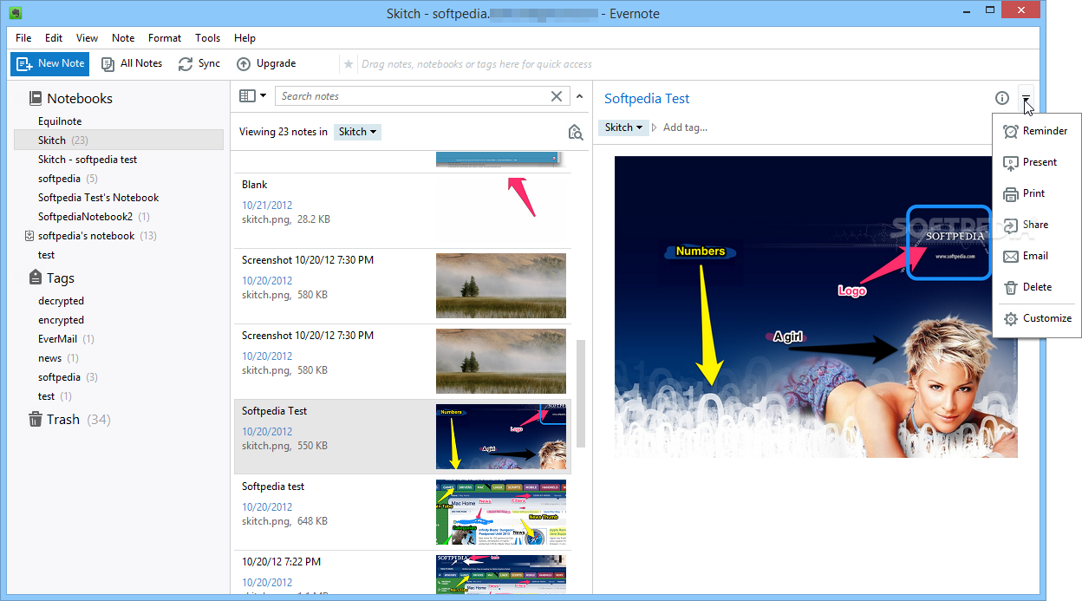Viewport: 1082px width, 601px height.
Task: Choose Present from the dropdown
Action: (x=1036, y=162)
